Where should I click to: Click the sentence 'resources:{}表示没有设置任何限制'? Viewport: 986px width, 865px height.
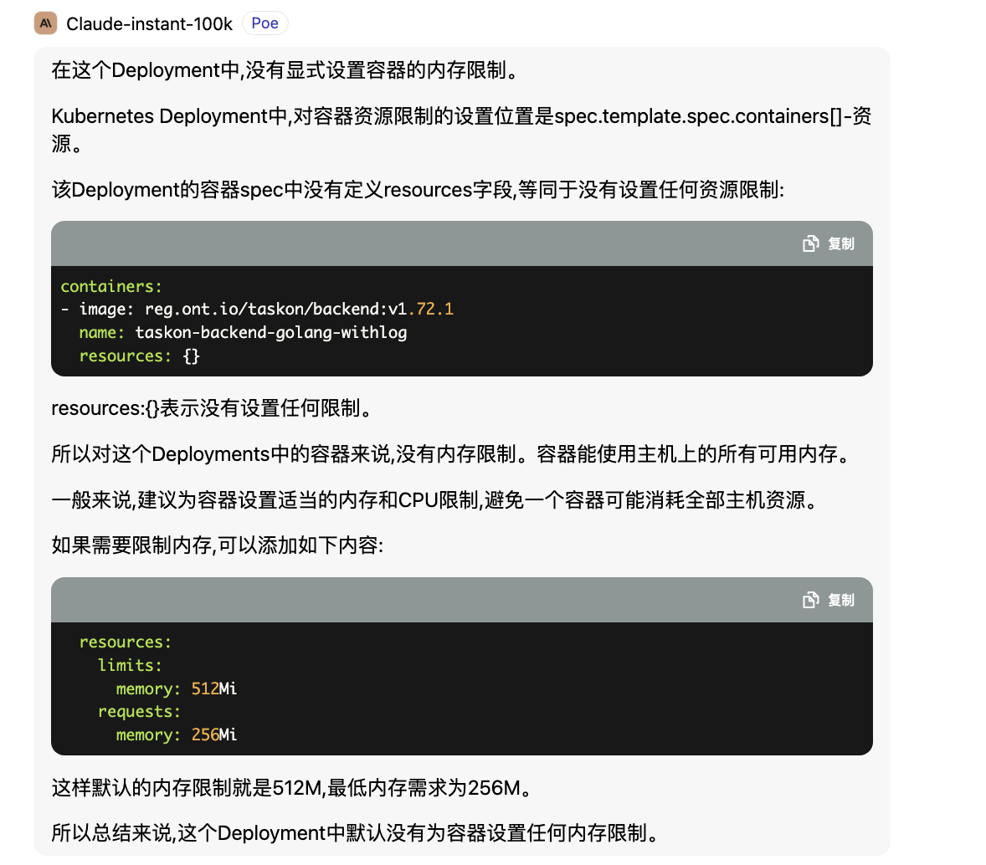(211, 408)
